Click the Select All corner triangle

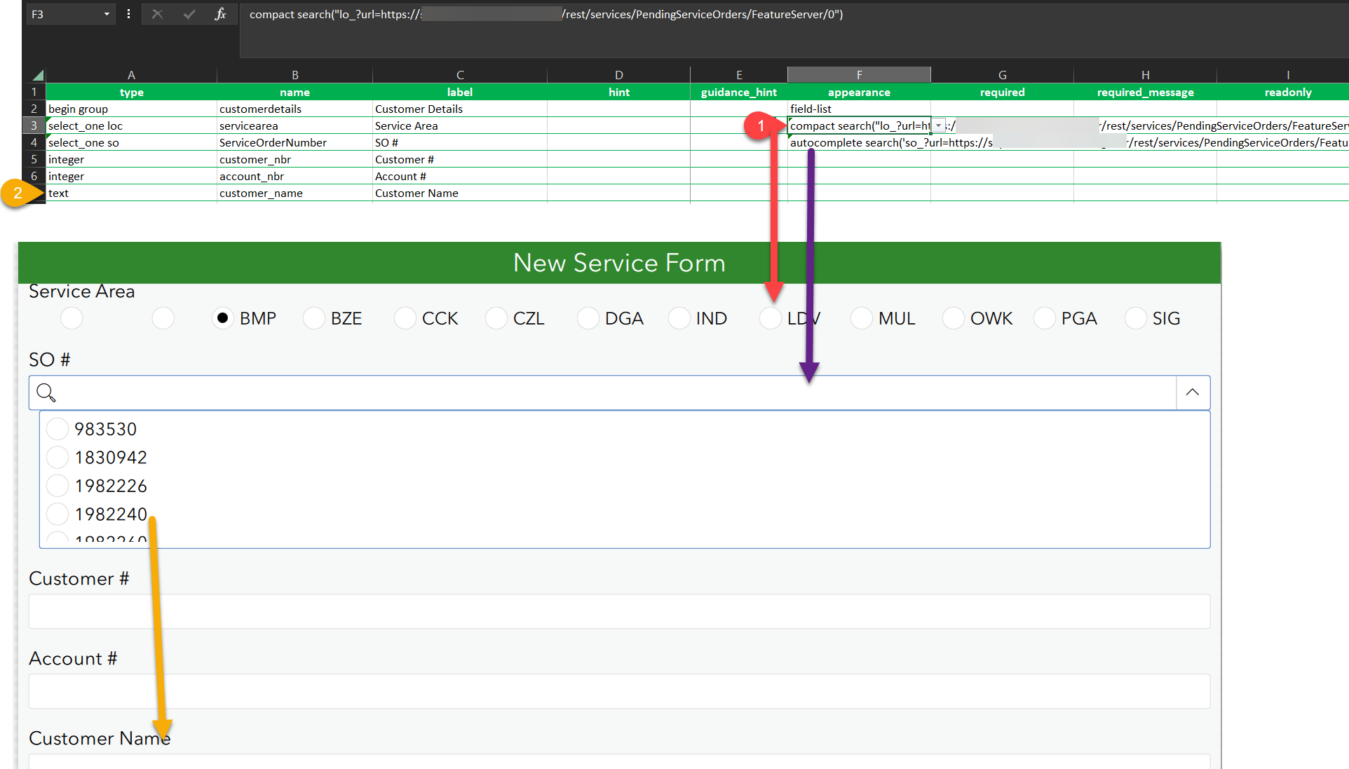pos(38,75)
